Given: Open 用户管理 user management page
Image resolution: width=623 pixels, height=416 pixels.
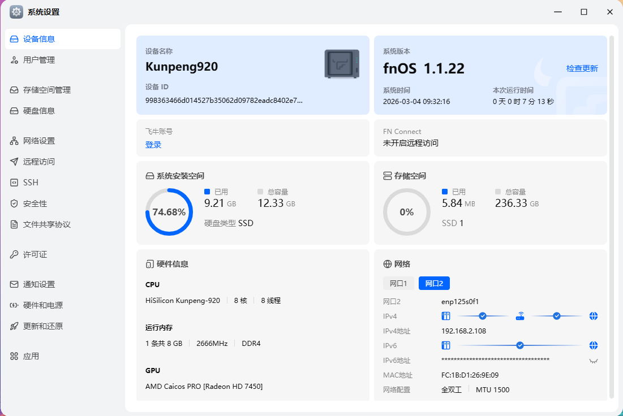Looking at the screenshot, I should (x=39, y=60).
